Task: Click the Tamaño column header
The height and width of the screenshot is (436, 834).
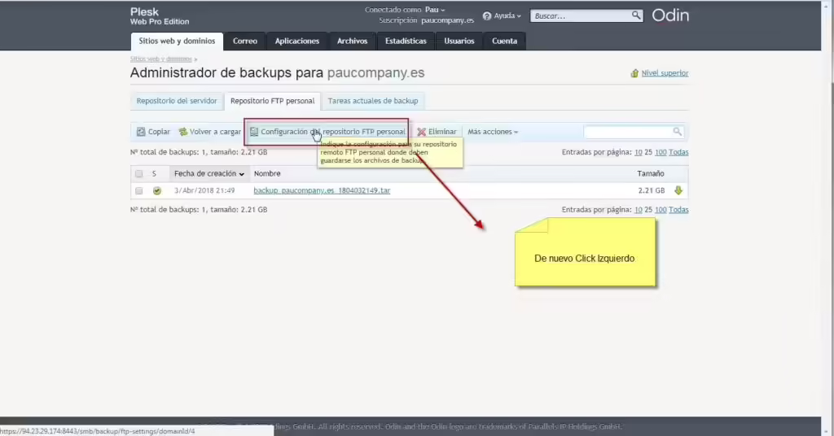Action: (651, 173)
